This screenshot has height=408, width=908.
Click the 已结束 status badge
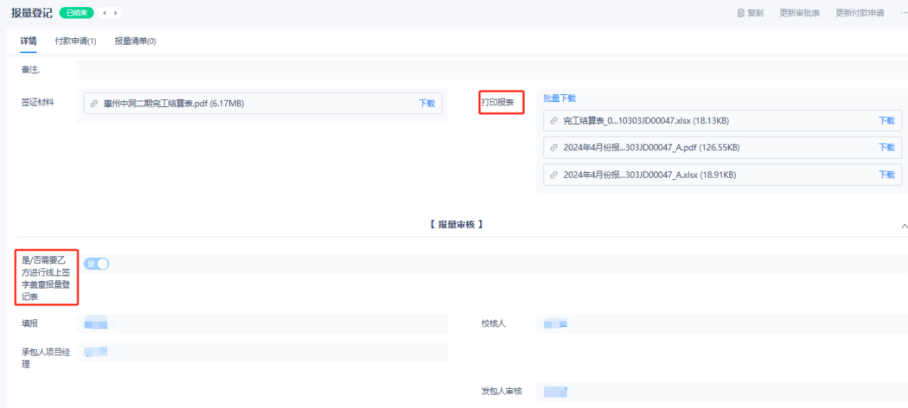77,13
